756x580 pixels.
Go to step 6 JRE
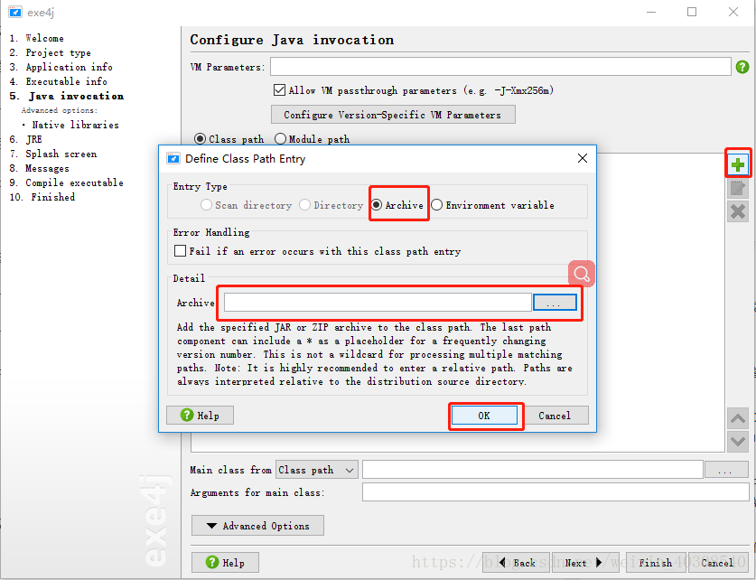point(25,139)
